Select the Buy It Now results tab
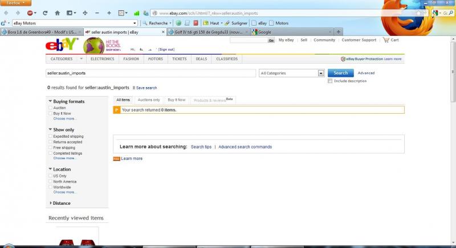The image size is (456, 248). [x=176, y=100]
